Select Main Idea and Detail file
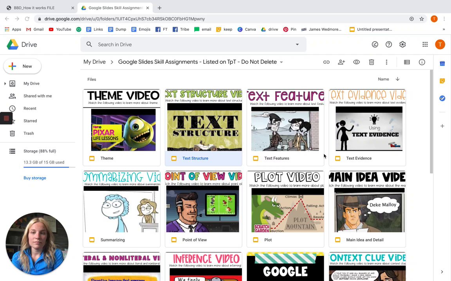451x281 pixels. (367, 209)
